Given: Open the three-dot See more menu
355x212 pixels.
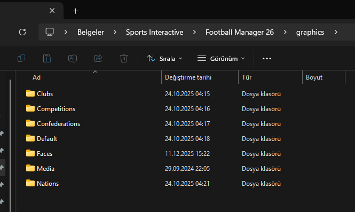Looking at the screenshot, I should click(267, 59).
